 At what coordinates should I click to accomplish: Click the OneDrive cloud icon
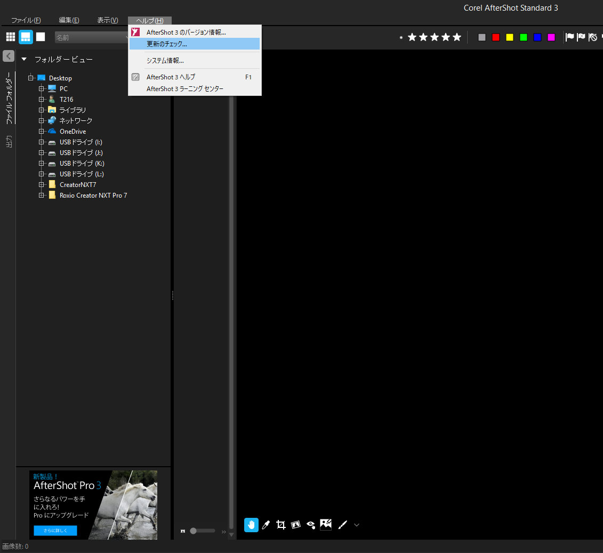point(52,131)
